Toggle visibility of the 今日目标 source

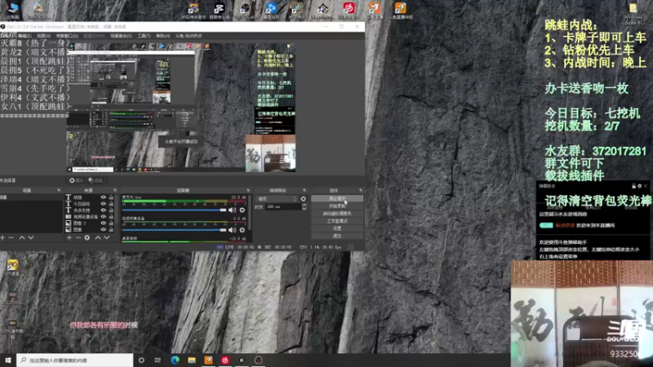tap(104, 204)
